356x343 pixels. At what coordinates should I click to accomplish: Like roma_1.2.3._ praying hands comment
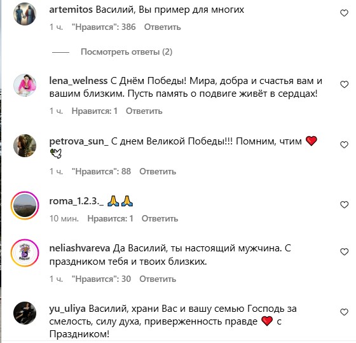pos(344,205)
